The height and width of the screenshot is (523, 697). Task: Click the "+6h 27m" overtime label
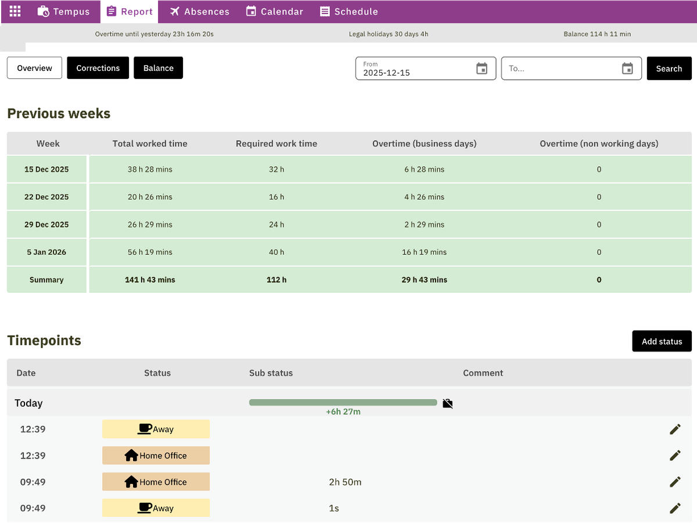pyautogui.click(x=343, y=412)
